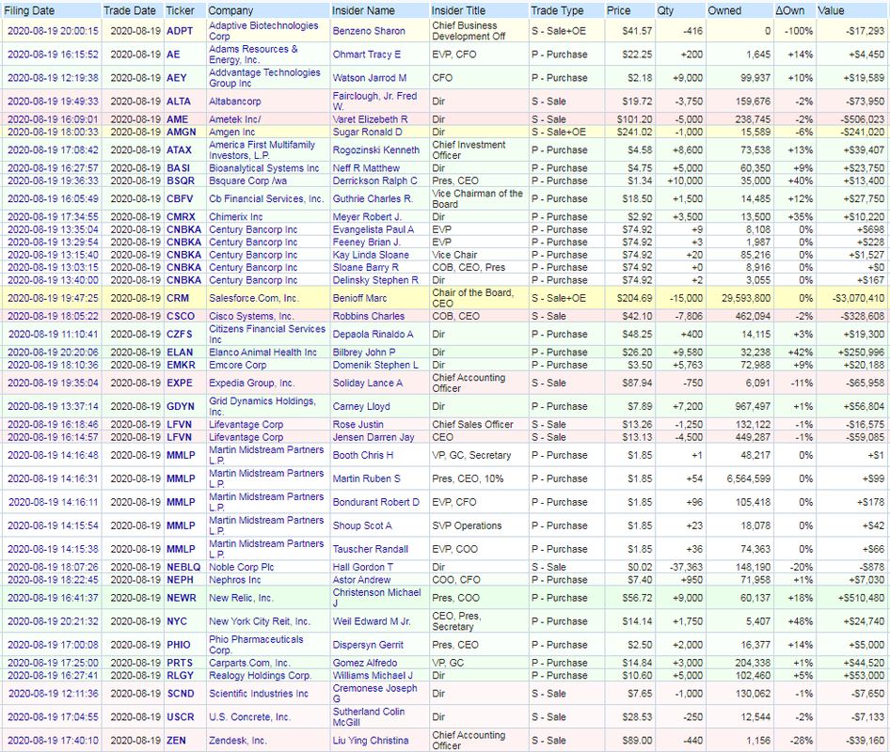
Task: Click PHIO ticker link
Action: [178, 645]
